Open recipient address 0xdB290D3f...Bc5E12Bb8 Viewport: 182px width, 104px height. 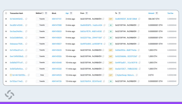tap(126, 19)
